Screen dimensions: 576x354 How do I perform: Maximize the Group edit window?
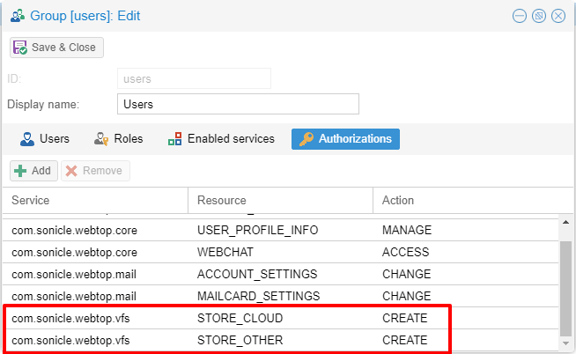(x=539, y=16)
